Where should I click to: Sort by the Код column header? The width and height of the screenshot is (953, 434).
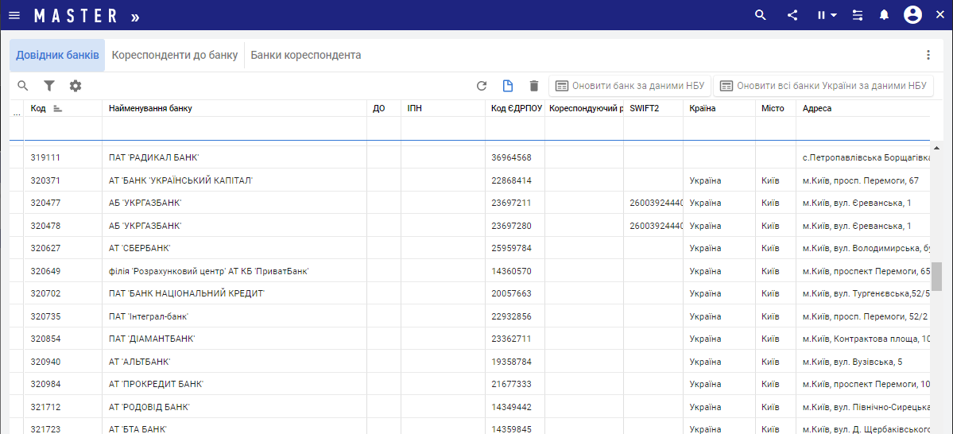pyautogui.click(x=38, y=108)
